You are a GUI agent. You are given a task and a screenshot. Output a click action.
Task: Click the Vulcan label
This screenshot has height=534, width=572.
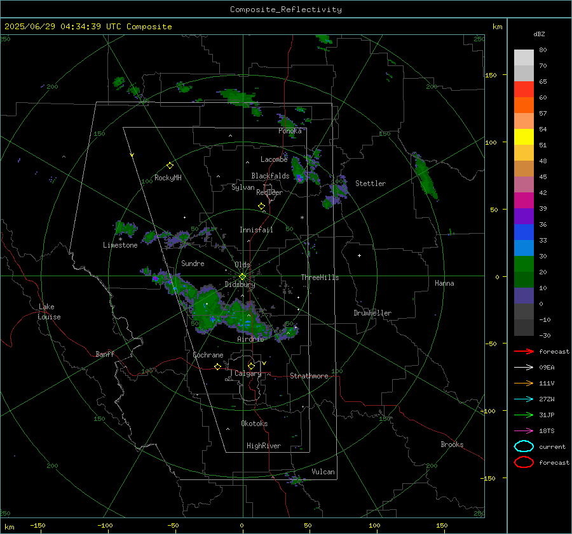tap(323, 472)
